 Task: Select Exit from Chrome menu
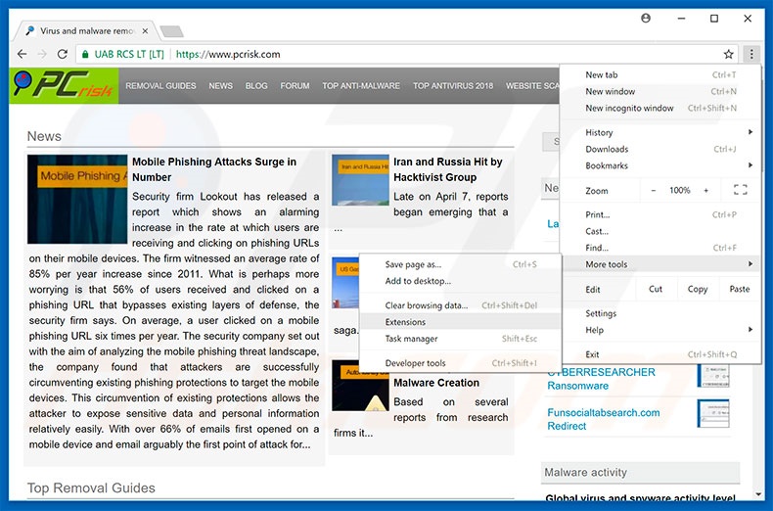pyautogui.click(x=660, y=354)
